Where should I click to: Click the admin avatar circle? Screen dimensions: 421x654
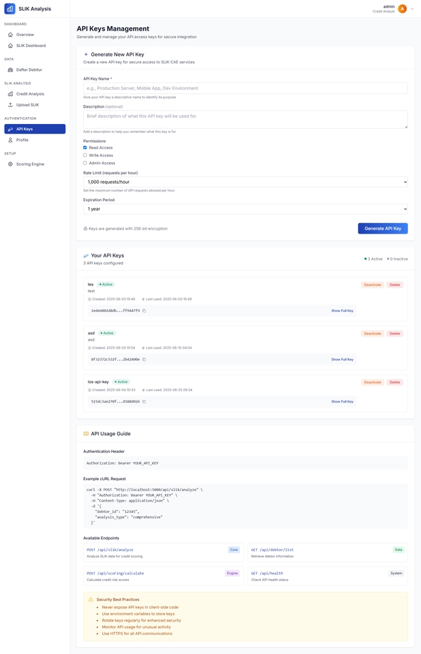(402, 9)
